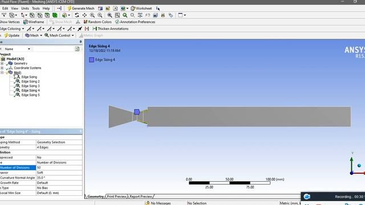The image size is (365, 205).
Task: Select the Body selection filter
Action: click(55, 15)
